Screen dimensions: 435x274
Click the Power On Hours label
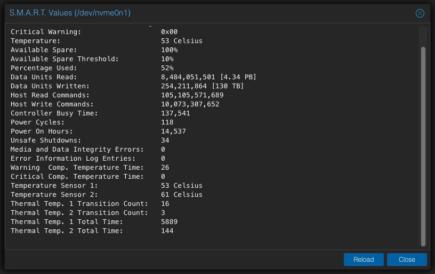point(42,131)
